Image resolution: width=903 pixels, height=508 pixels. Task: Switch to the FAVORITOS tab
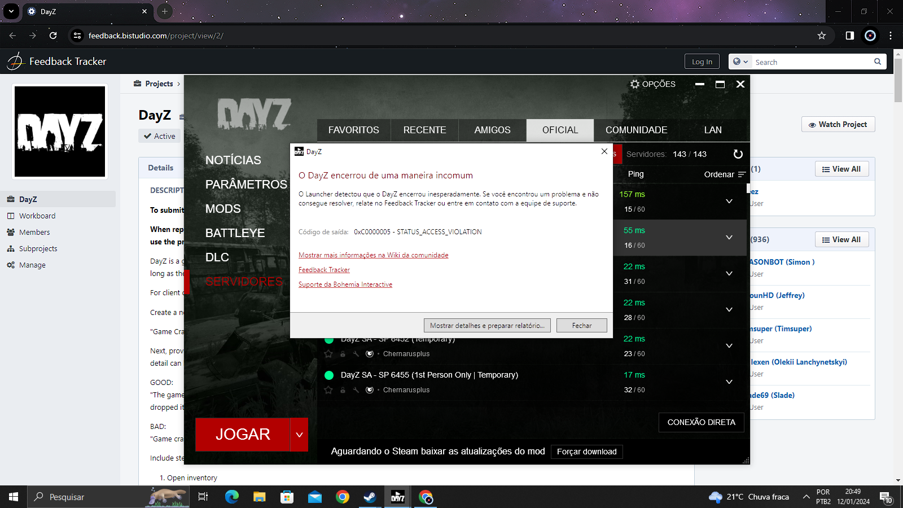pyautogui.click(x=354, y=130)
